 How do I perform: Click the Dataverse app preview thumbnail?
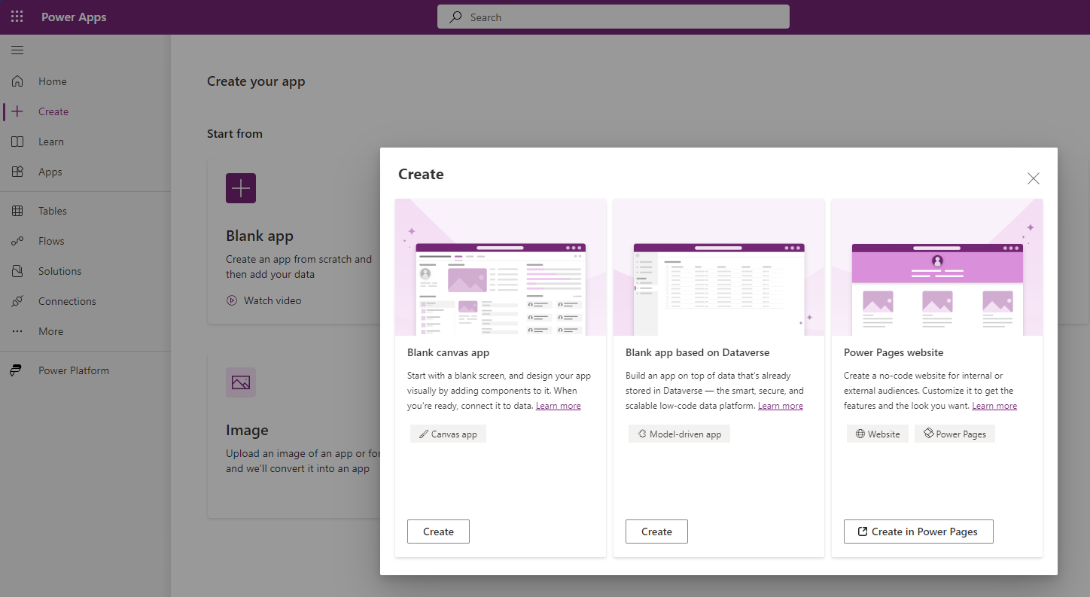[x=719, y=267]
